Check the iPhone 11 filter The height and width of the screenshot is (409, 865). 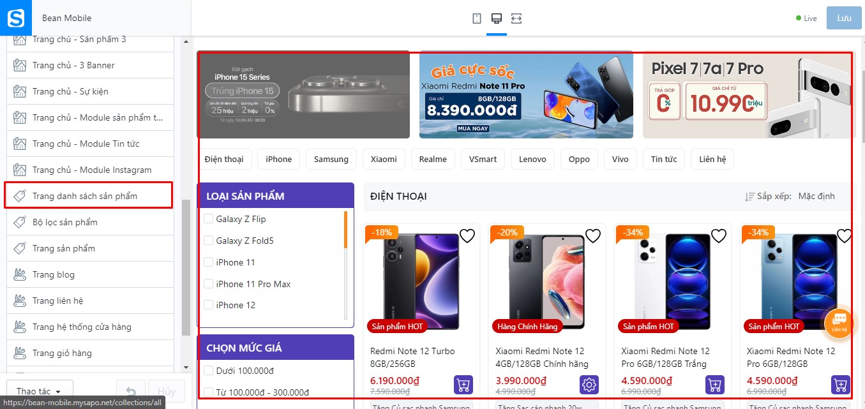click(208, 262)
